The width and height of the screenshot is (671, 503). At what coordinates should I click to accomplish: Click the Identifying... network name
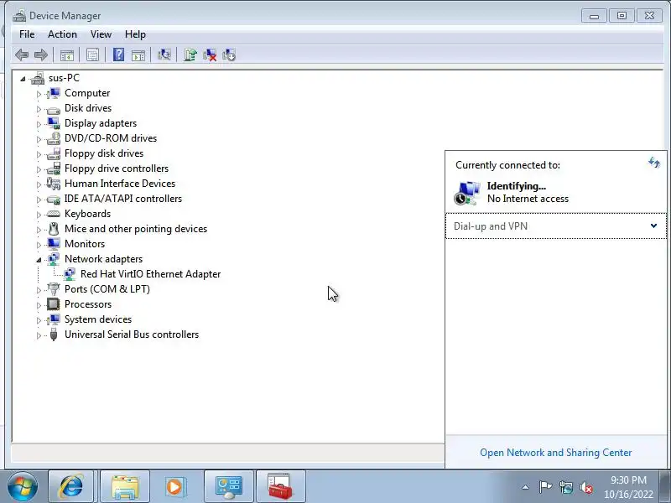click(517, 186)
